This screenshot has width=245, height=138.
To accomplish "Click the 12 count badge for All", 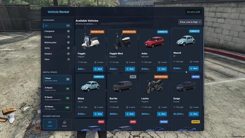I will tap(68, 26).
